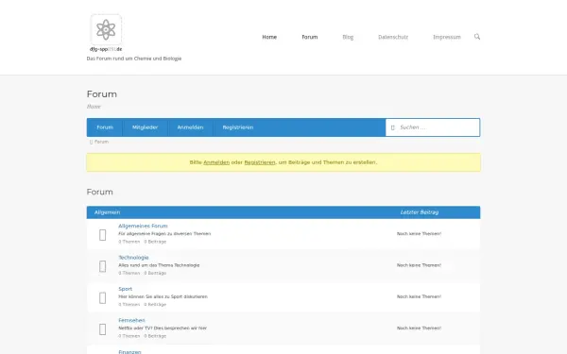This screenshot has width=567, height=354.
Task: Open Home in the top navigation
Action: pyautogui.click(x=269, y=37)
